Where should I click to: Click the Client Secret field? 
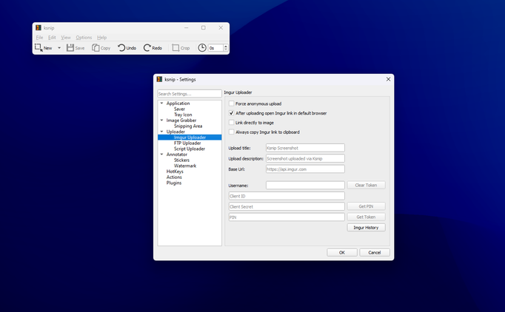287,206
